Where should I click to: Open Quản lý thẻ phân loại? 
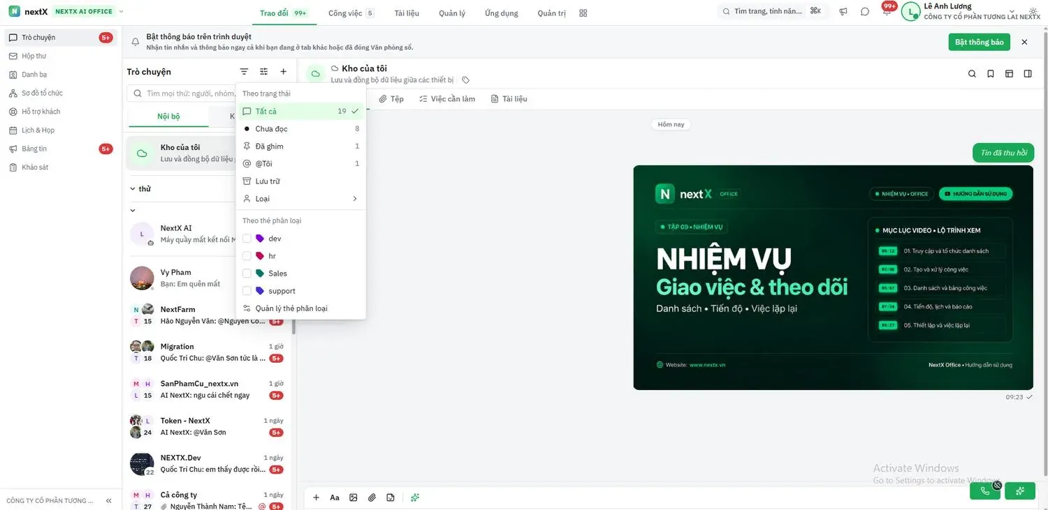click(300, 308)
